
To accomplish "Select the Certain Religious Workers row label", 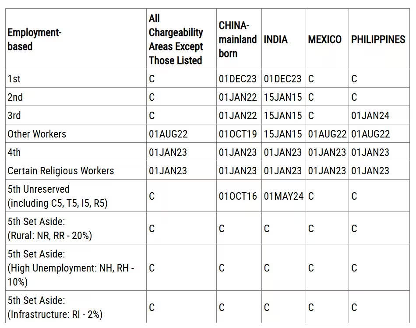I will coord(61,171).
